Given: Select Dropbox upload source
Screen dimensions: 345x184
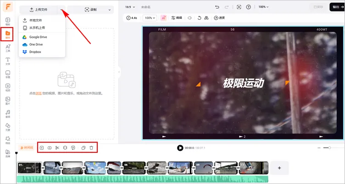Looking at the screenshot, I should tap(42, 52).
